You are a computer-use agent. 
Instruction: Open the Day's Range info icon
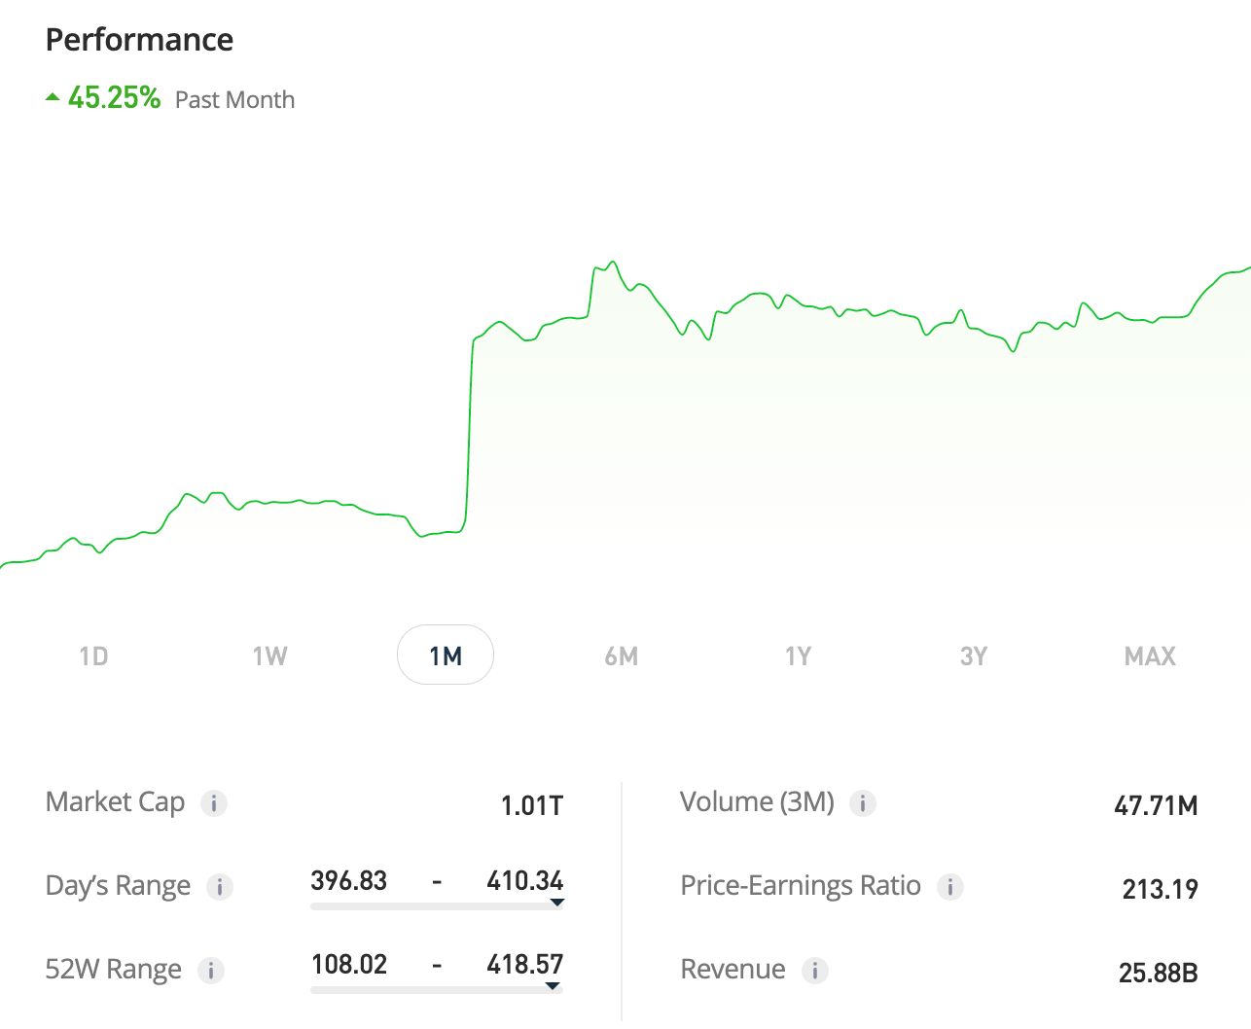pyautogui.click(x=220, y=887)
